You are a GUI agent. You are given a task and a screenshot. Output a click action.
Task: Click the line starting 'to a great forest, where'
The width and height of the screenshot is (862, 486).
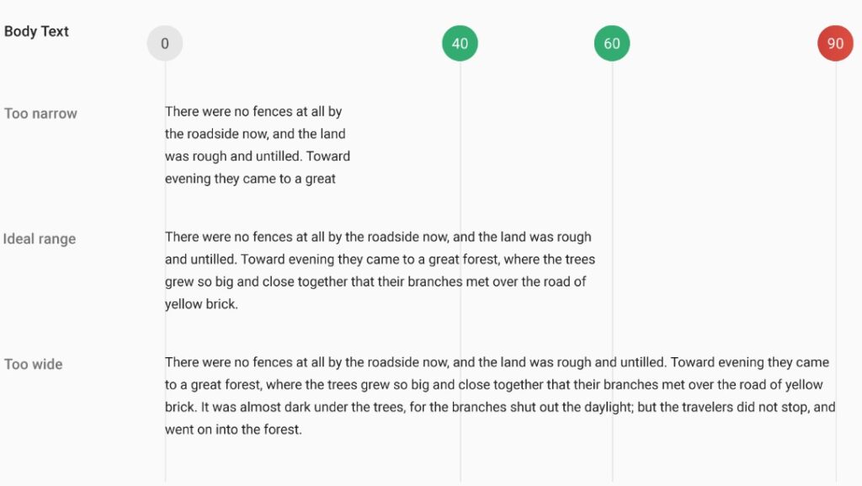(493, 385)
